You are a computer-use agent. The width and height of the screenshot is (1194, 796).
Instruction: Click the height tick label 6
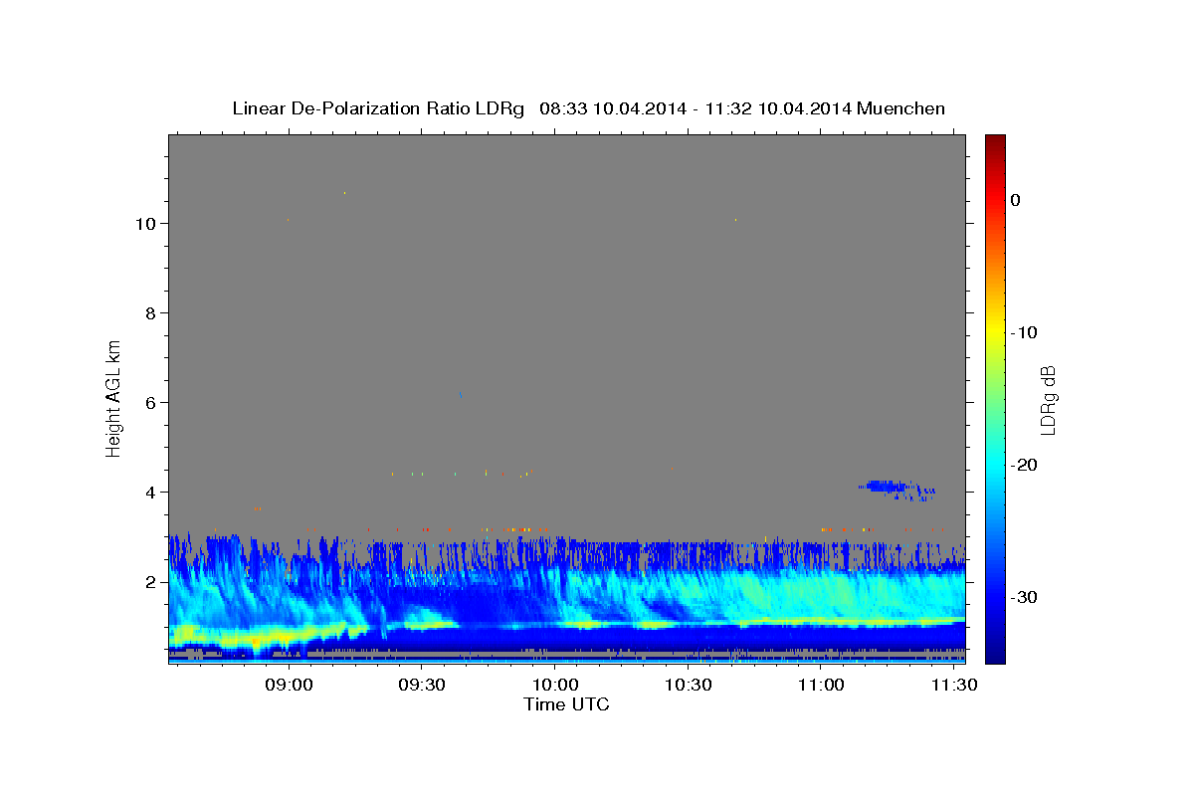coord(151,403)
